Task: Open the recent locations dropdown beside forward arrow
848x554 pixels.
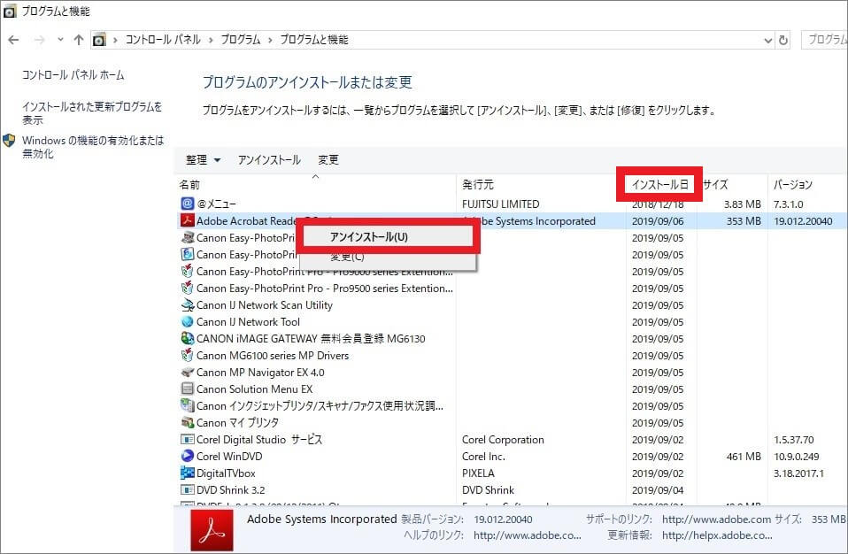Action: 60,40
